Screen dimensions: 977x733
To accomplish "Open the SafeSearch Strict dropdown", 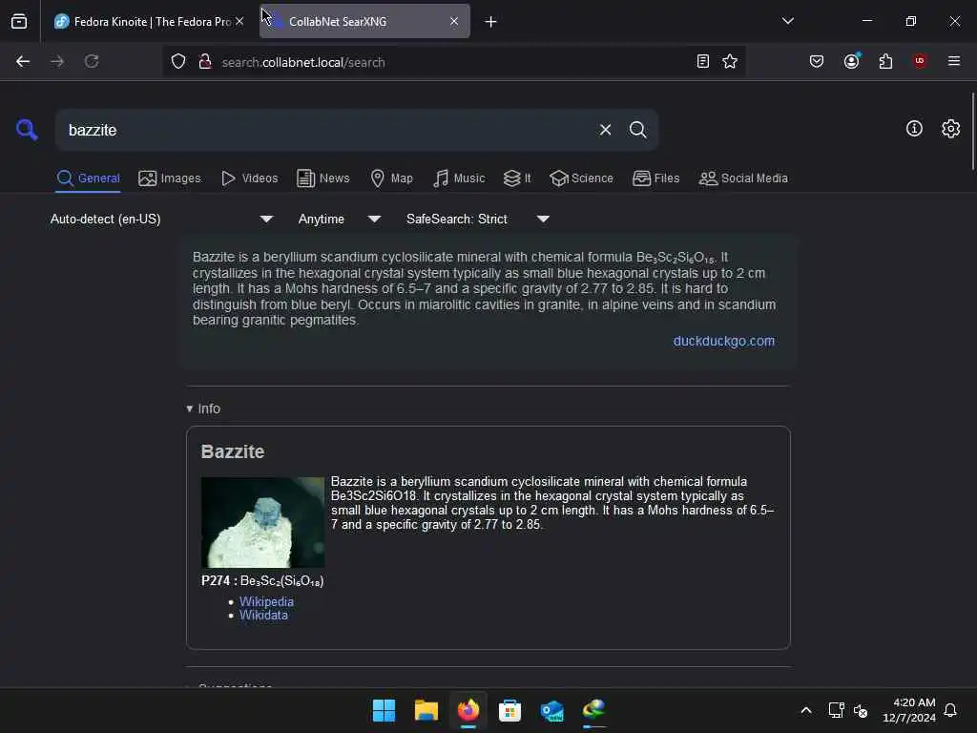I will [478, 219].
